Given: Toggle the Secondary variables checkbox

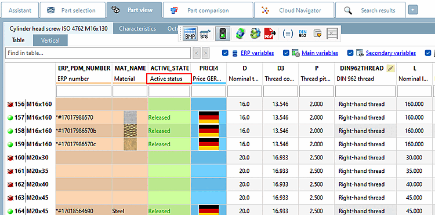Looking at the screenshot, I should click(350, 53).
